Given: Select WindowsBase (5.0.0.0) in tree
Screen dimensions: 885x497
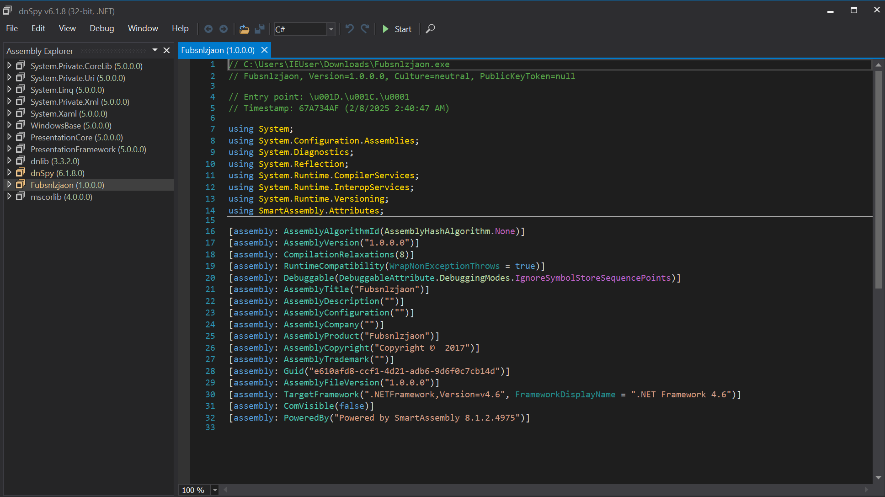Looking at the screenshot, I should (71, 126).
